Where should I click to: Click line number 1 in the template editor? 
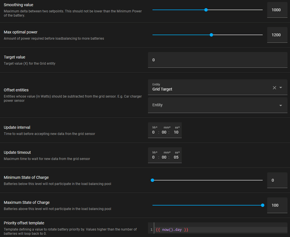[x=152, y=230]
